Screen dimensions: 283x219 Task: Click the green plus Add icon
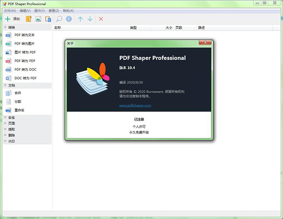(x=8, y=19)
